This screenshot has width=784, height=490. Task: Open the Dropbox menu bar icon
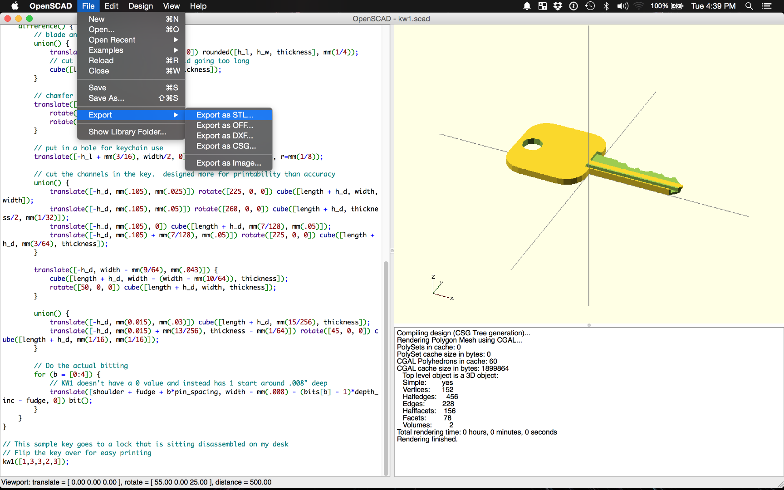pos(558,6)
